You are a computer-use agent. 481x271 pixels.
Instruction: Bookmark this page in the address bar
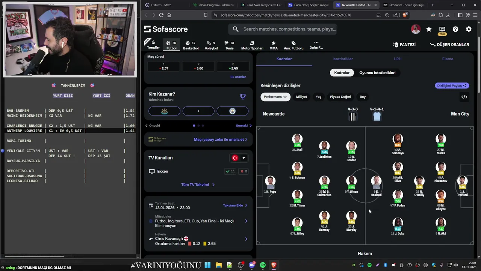pyautogui.click(x=206, y=15)
